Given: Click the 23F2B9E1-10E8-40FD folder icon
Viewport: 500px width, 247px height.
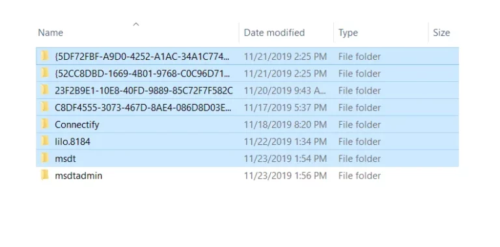Looking at the screenshot, I should tap(45, 90).
